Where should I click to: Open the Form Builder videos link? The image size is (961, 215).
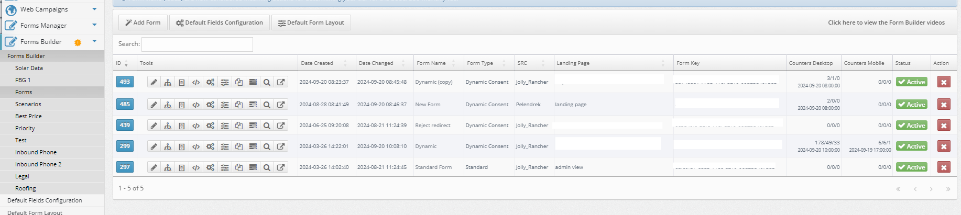[x=886, y=22]
